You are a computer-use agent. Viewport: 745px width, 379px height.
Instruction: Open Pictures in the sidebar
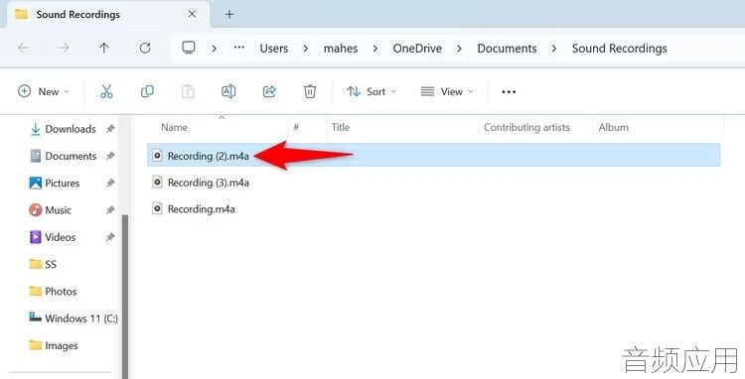point(63,184)
